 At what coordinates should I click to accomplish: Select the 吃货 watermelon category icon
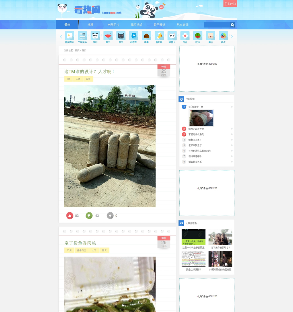(198, 36)
